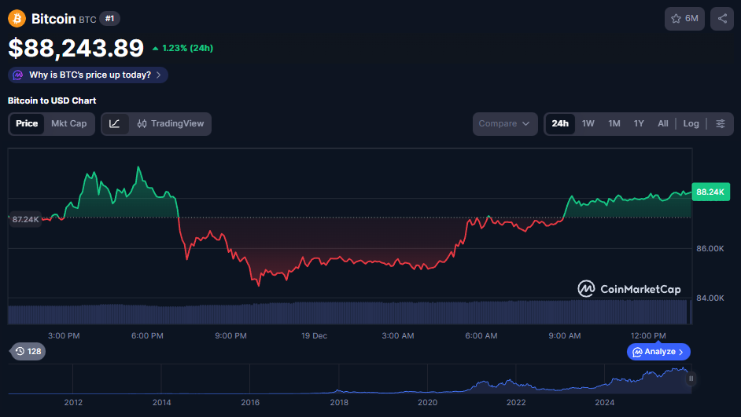The height and width of the screenshot is (417, 741).
Task: Select the 1Y time range
Action: [x=639, y=123]
